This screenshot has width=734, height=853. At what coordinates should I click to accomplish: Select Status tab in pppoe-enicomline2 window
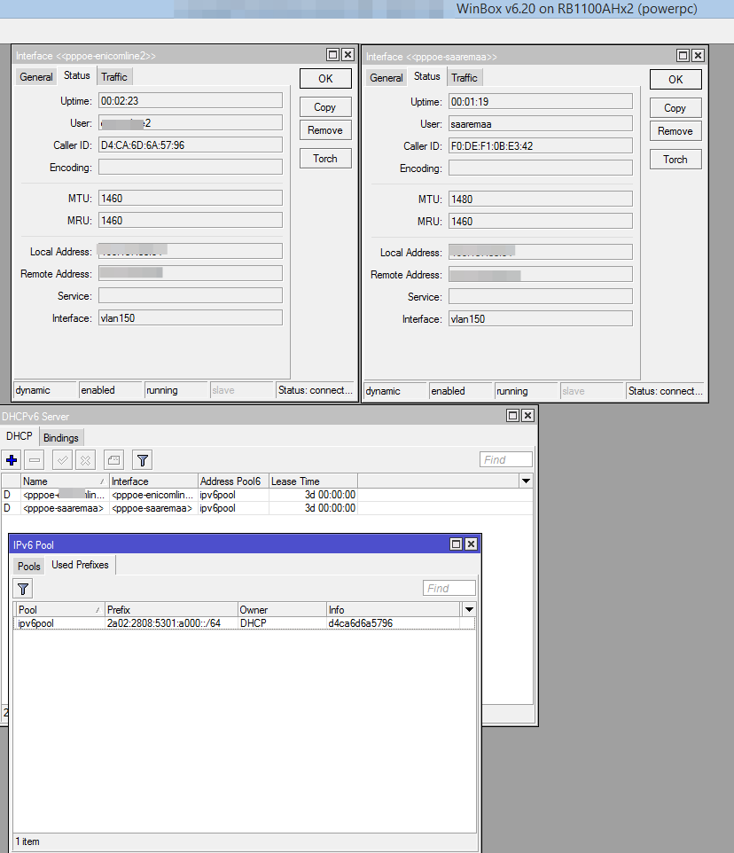76,75
